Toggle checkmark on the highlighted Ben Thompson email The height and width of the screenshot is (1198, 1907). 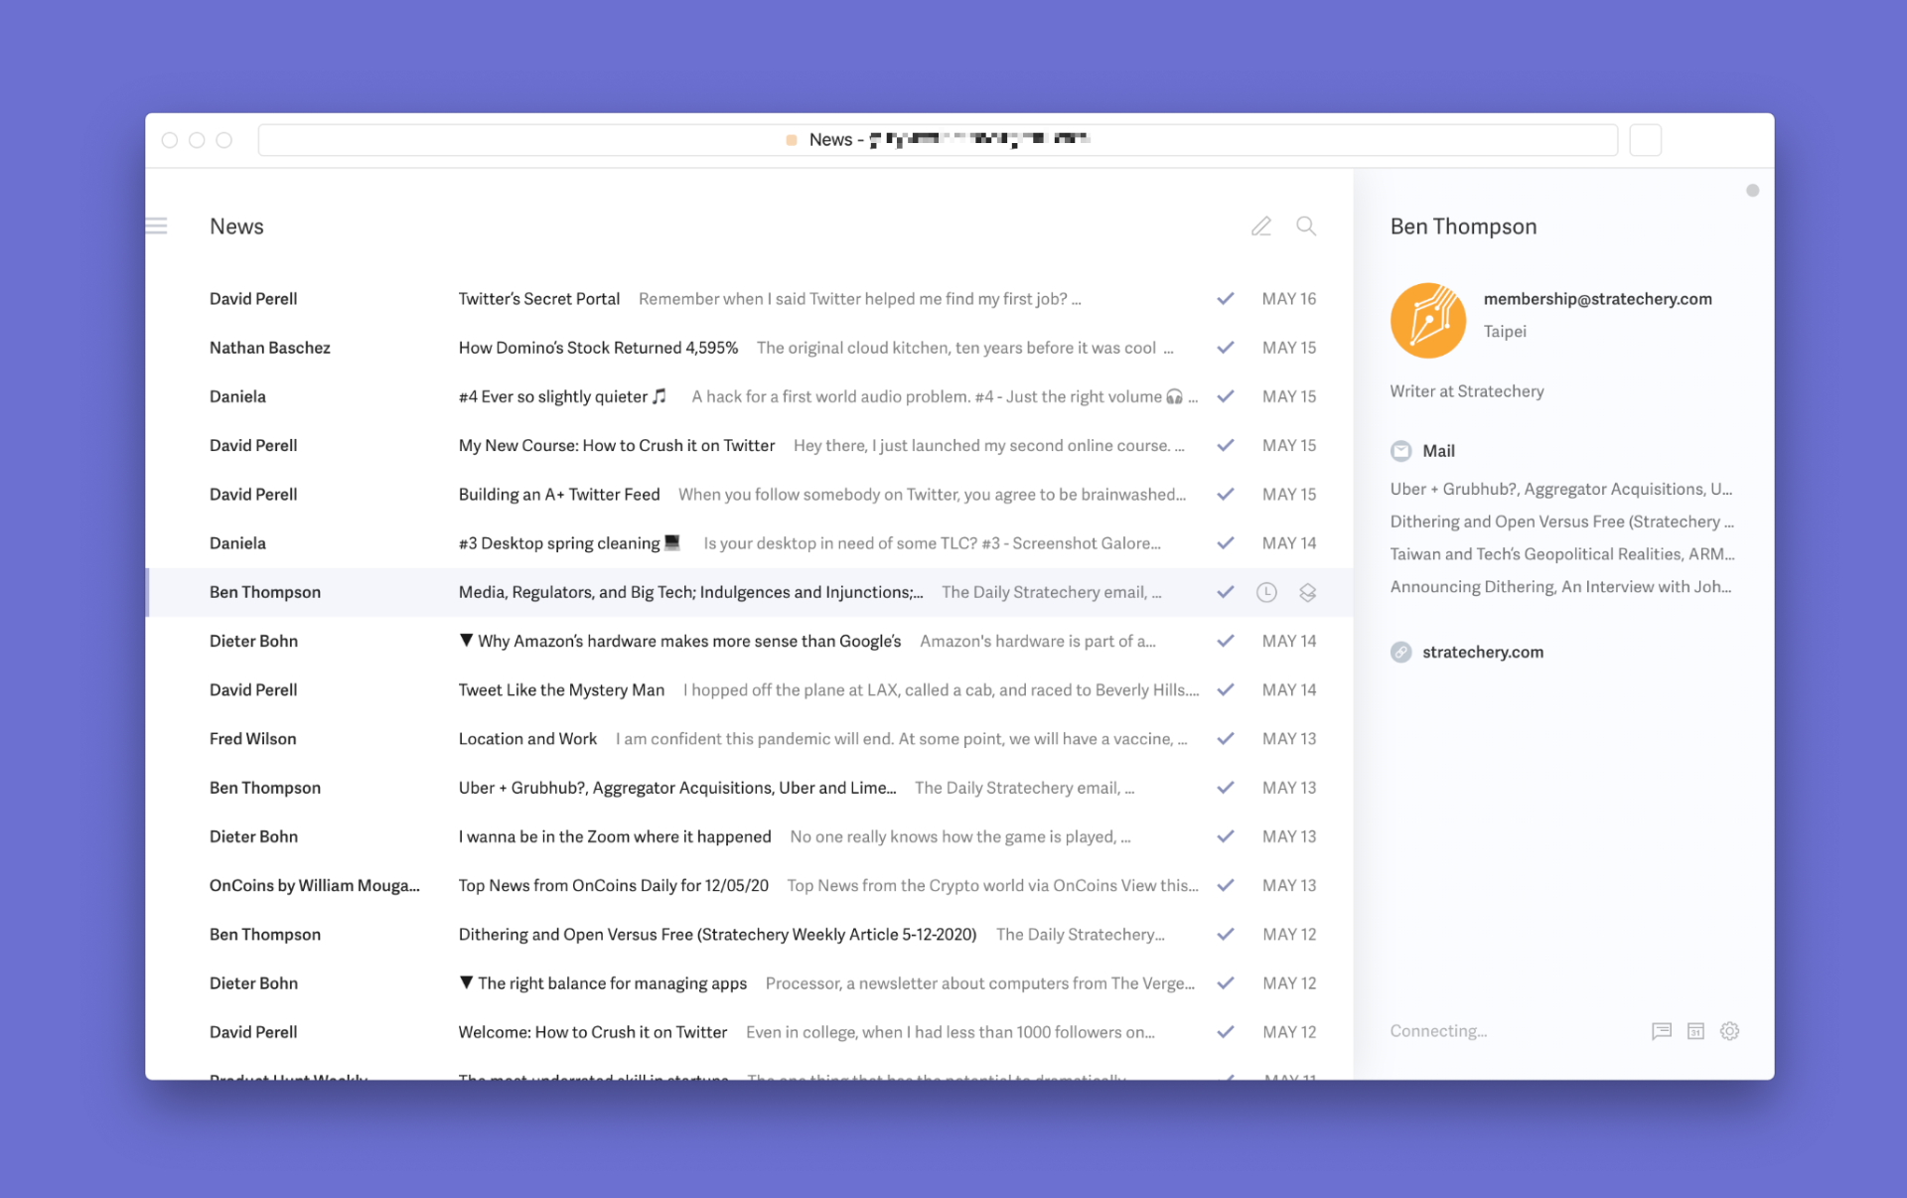[1226, 592]
